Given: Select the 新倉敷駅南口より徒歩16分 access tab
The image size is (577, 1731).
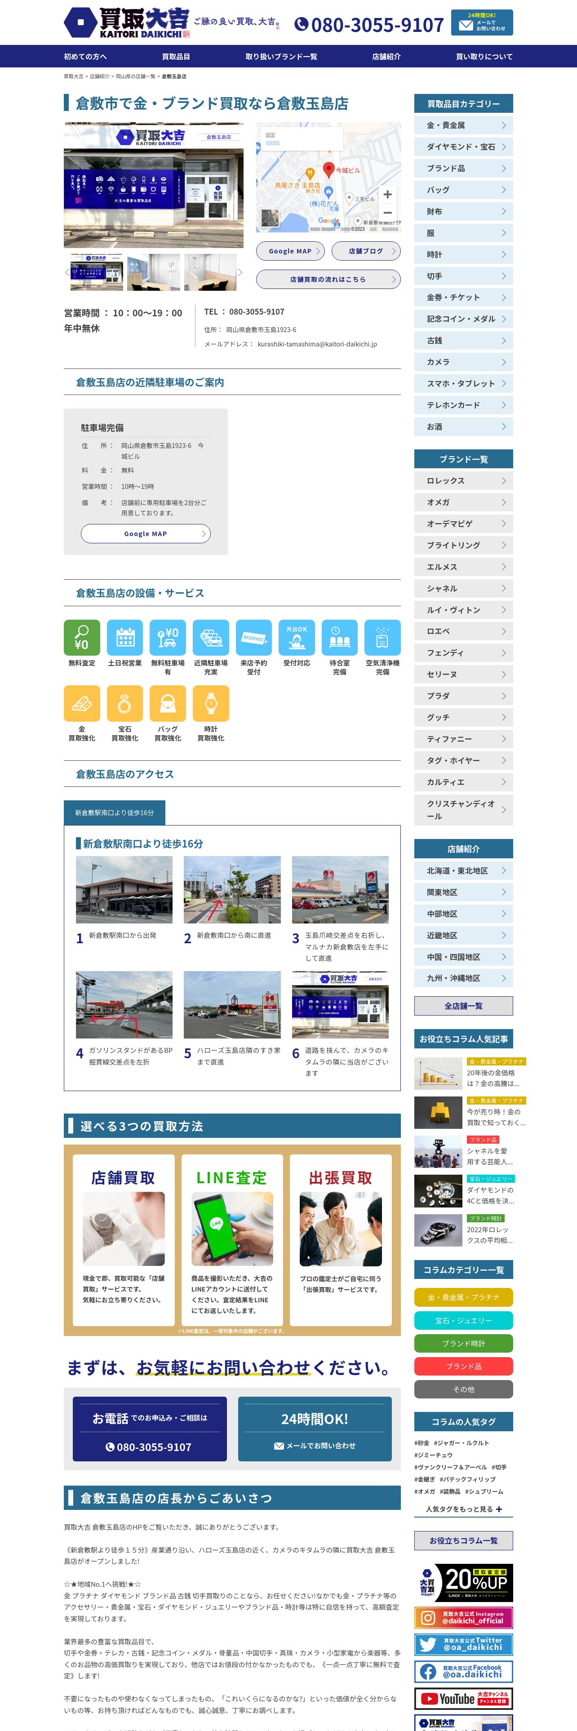Looking at the screenshot, I should click(114, 812).
